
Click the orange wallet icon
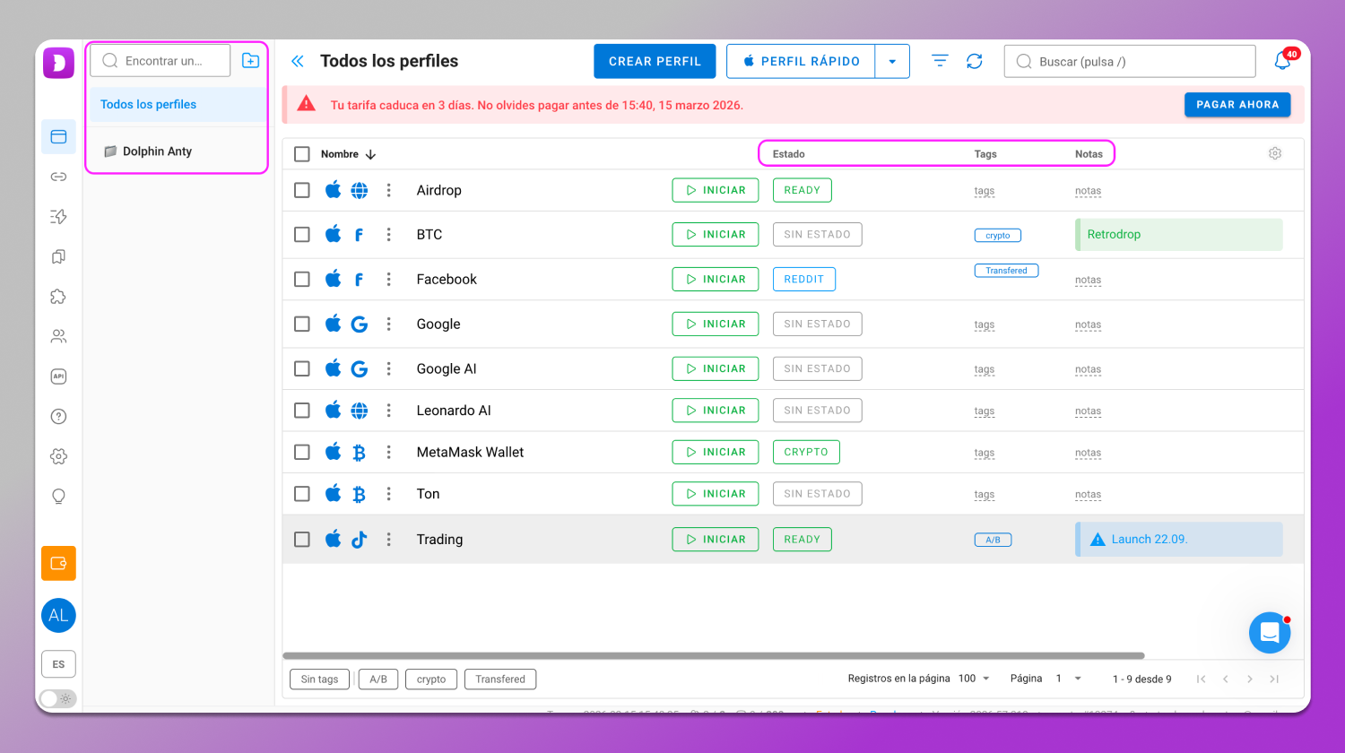(x=58, y=563)
